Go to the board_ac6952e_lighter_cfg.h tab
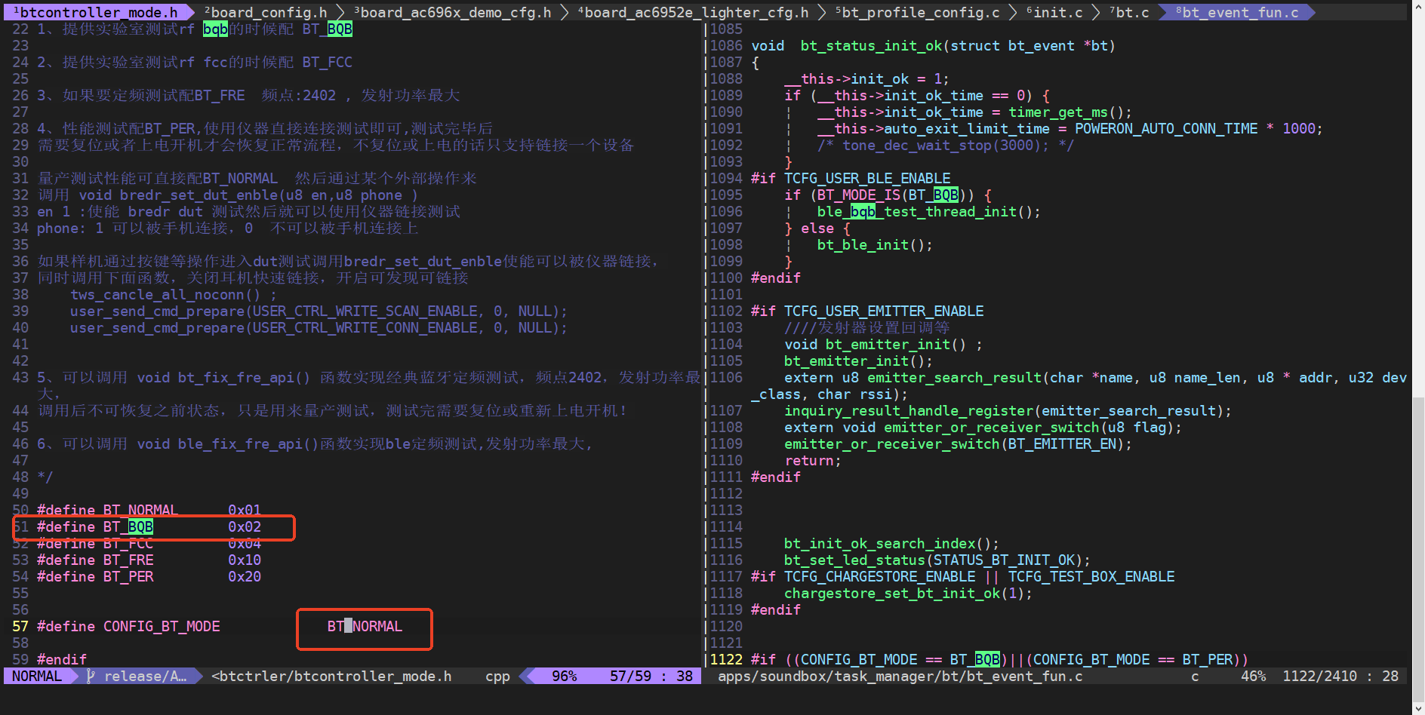The image size is (1425, 715). (x=693, y=12)
